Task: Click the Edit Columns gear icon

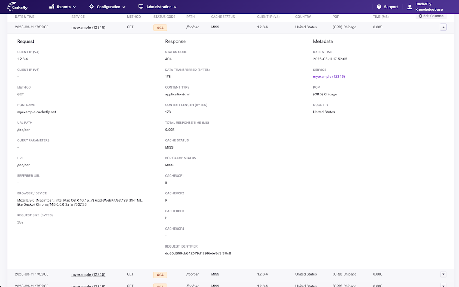Action: [421, 16]
